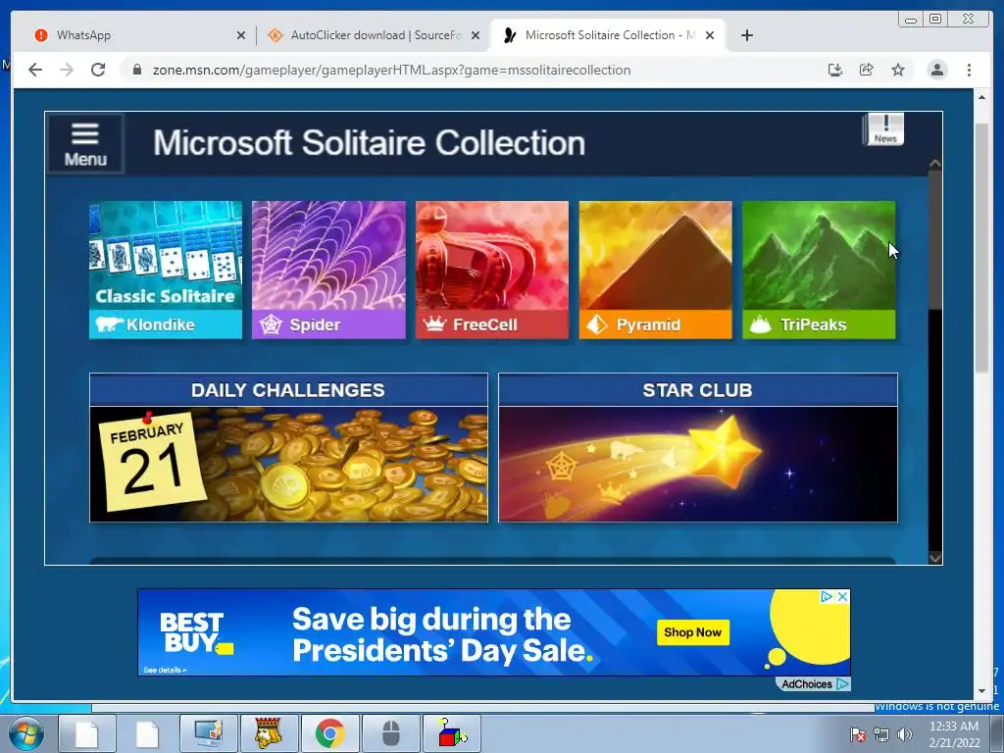The width and height of the screenshot is (1004, 753).
Task: Click page scrollbar up arrow
Action: tap(982, 97)
